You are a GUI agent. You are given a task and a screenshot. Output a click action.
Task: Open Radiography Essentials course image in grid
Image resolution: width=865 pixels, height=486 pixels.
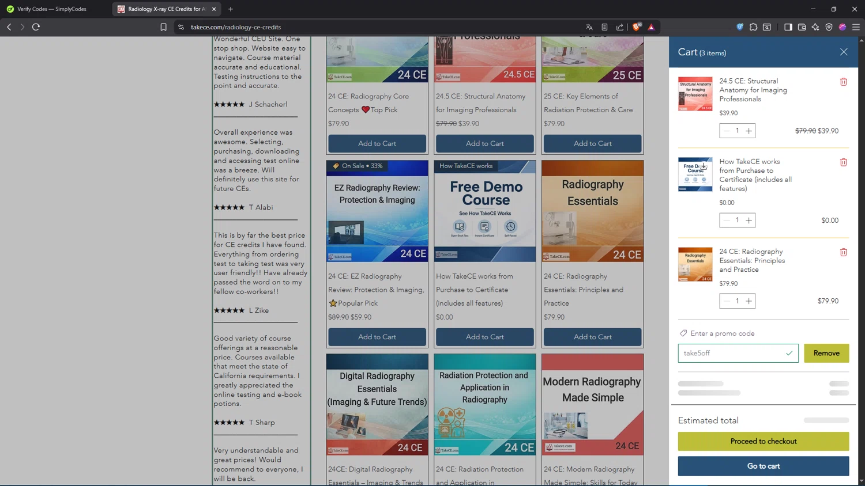(x=593, y=211)
